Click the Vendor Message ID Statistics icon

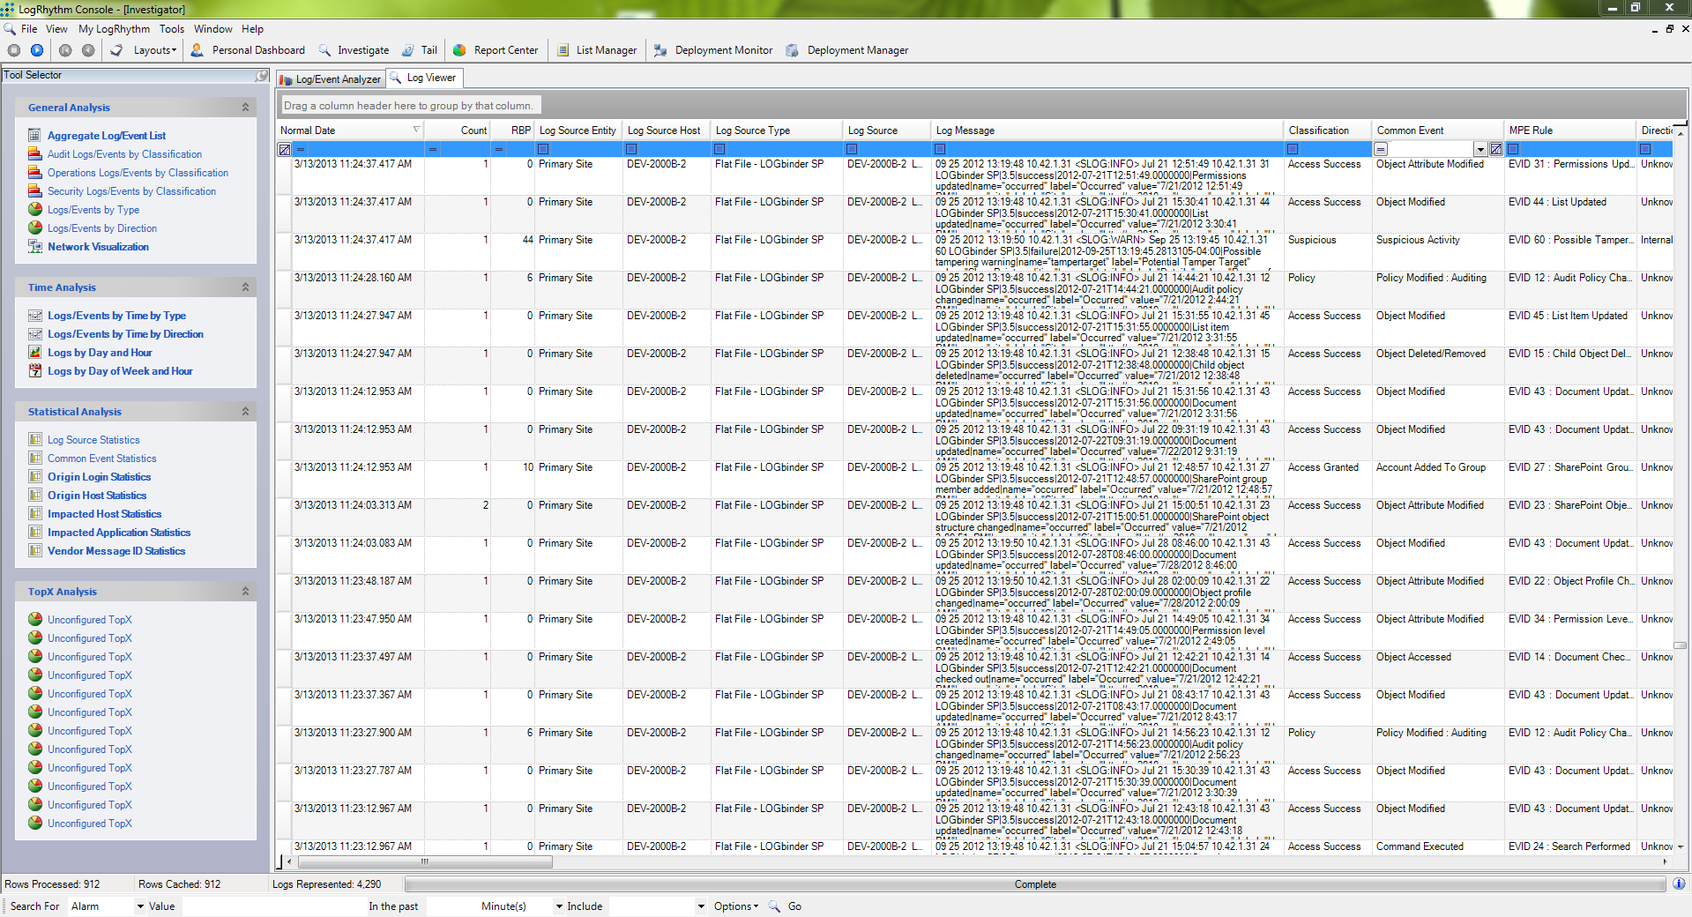[x=34, y=550]
